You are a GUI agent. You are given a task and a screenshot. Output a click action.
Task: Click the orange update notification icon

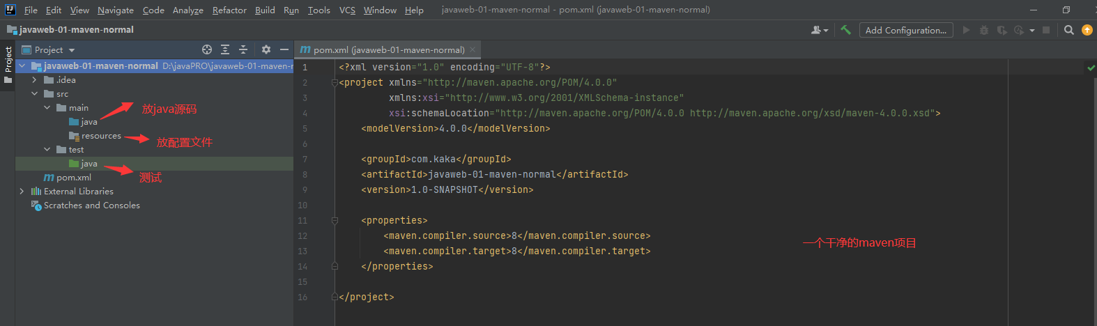click(x=1087, y=30)
